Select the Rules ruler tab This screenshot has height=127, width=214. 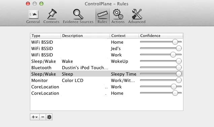(103, 16)
